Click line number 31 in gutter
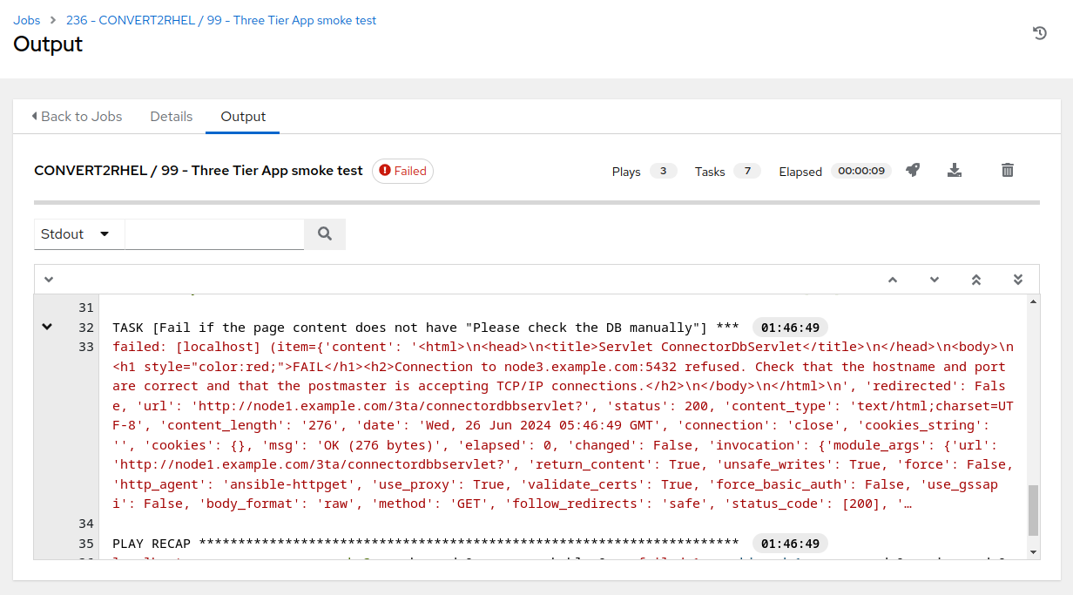The width and height of the screenshot is (1073, 595). [85, 308]
